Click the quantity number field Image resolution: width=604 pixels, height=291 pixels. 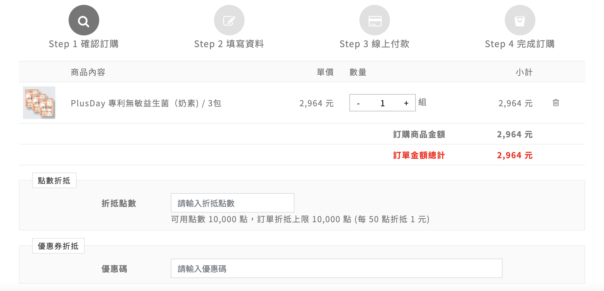pos(382,103)
